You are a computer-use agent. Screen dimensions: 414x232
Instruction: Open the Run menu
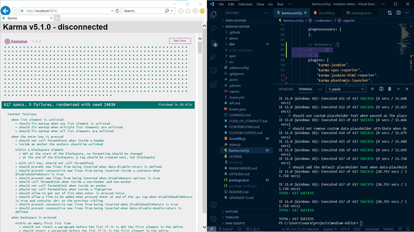point(280,5)
